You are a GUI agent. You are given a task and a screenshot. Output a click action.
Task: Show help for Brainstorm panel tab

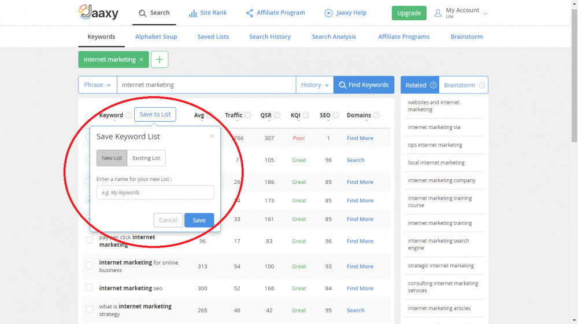coord(482,85)
